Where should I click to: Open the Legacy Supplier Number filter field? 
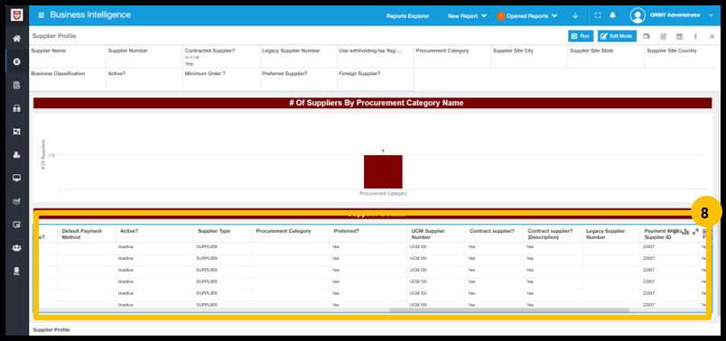tap(298, 57)
